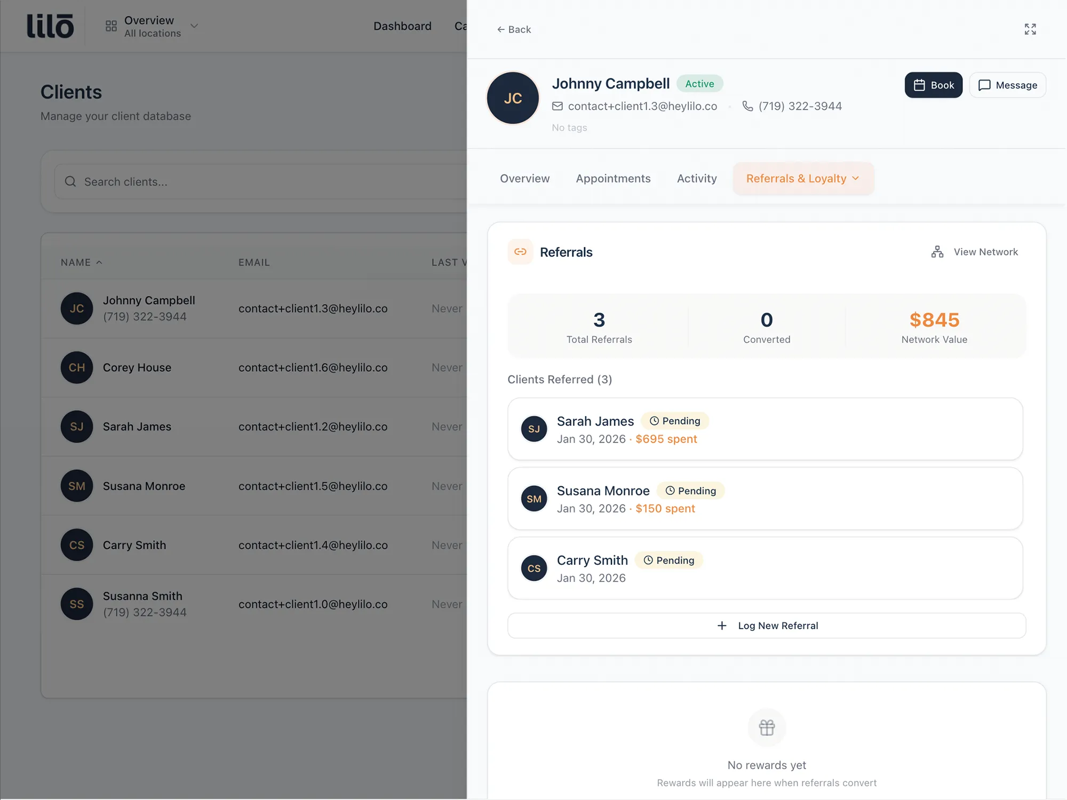Toggle the NAME column sort order
The height and width of the screenshot is (800, 1067).
click(81, 262)
